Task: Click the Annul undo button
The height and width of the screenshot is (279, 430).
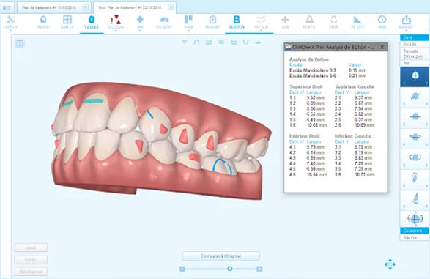Action: (x=31, y=248)
